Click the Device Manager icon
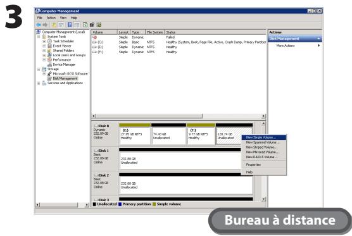 point(49,65)
